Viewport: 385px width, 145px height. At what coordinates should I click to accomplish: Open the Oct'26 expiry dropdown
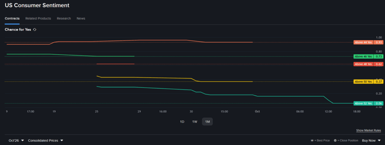coord(16,140)
